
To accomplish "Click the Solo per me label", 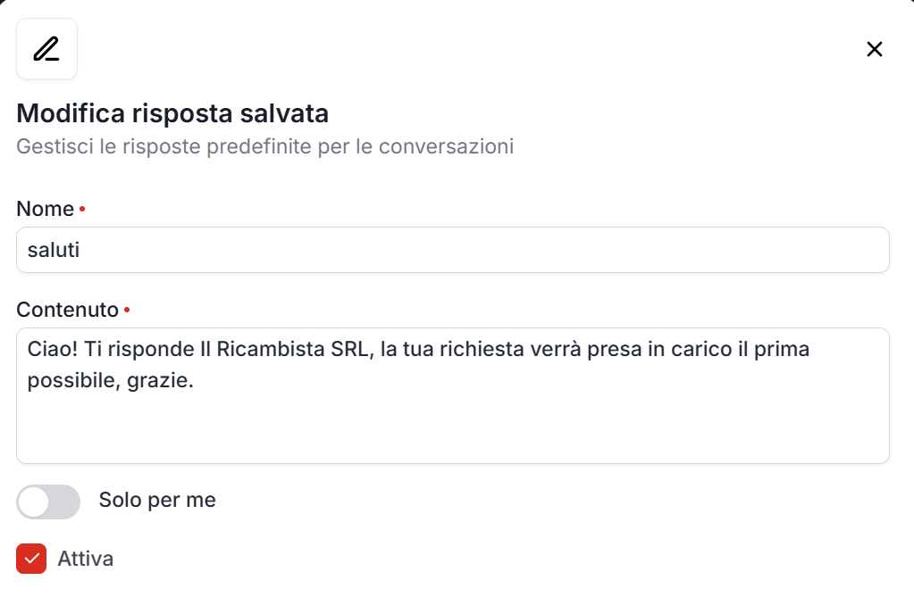I will point(157,501).
